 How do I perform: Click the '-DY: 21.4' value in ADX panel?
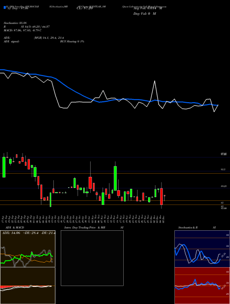click(x=48, y=233)
